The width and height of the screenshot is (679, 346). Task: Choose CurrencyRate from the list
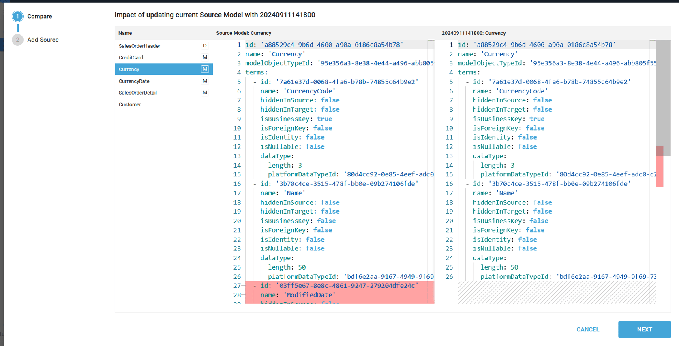coord(164,81)
